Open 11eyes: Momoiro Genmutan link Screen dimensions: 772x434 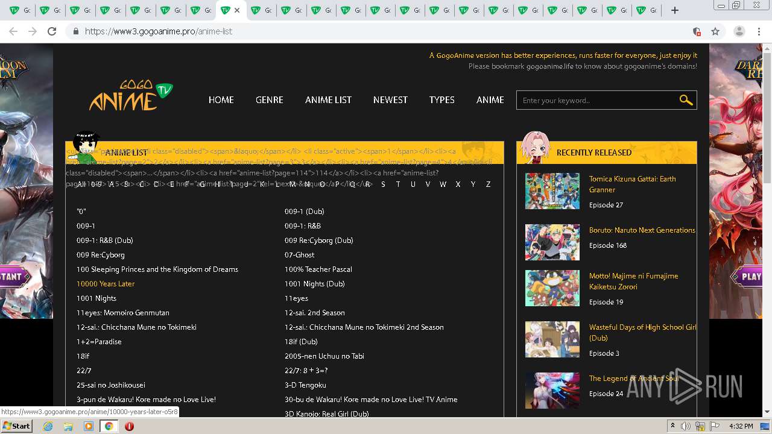[x=123, y=313]
